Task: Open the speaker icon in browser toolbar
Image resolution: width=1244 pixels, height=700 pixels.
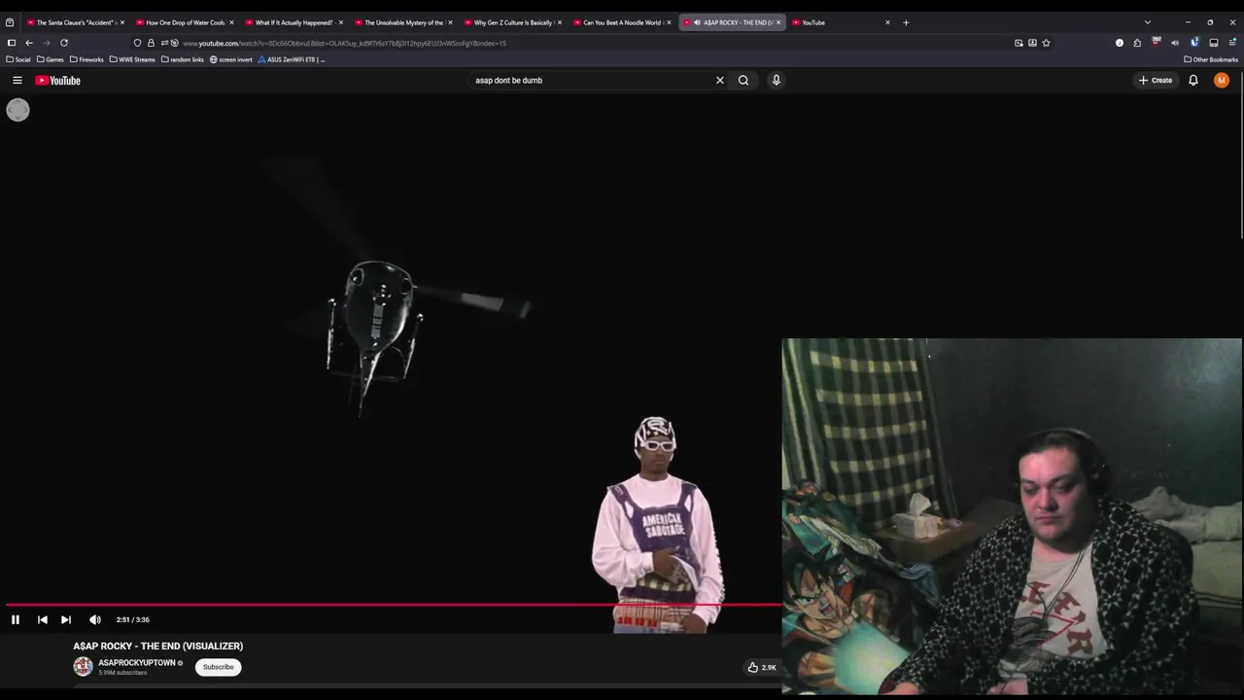Action: (x=1175, y=43)
